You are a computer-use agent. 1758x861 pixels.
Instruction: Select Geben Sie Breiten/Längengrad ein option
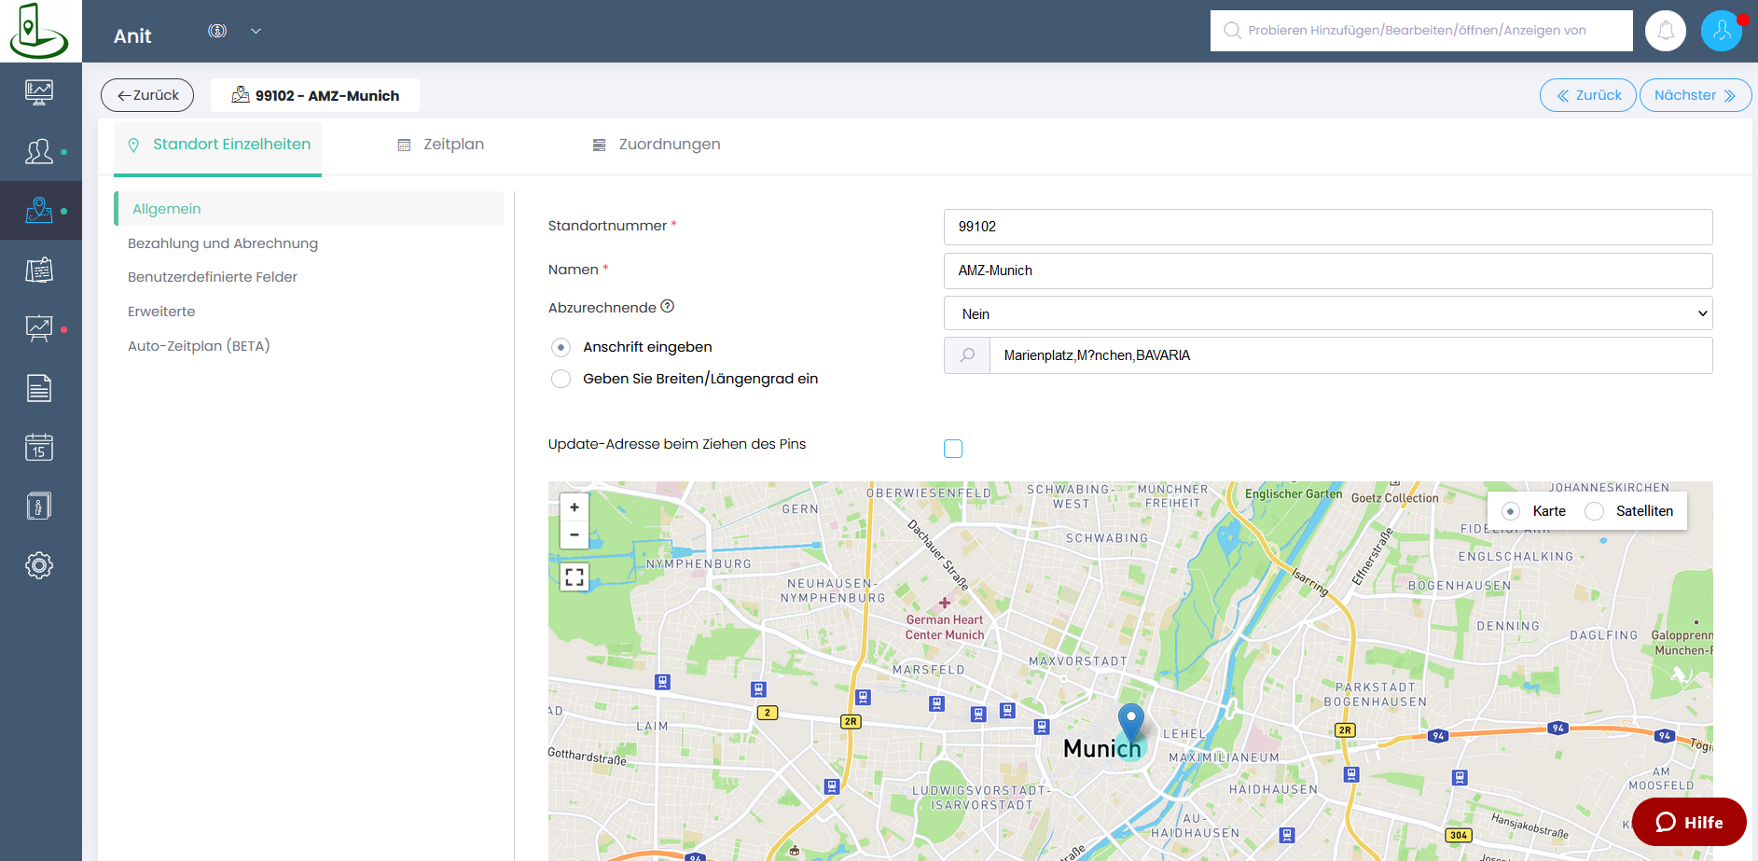point(561,379)
